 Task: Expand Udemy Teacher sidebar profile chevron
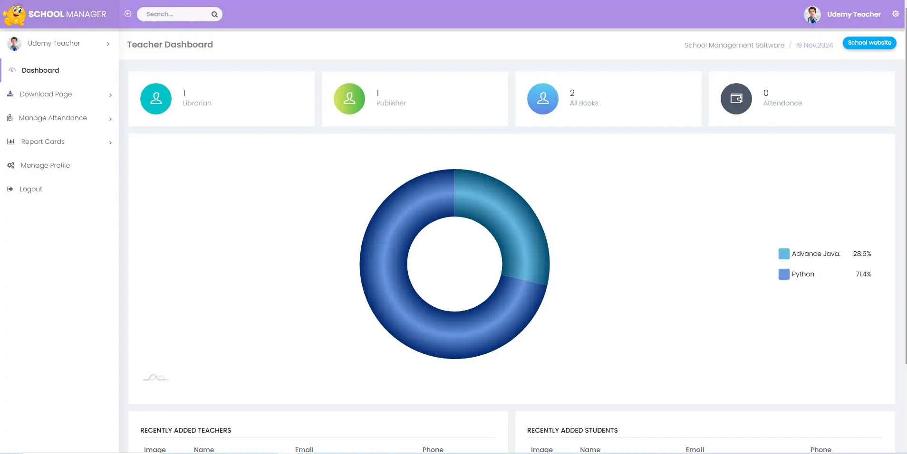pyautogui.click(x=108, y=44)
